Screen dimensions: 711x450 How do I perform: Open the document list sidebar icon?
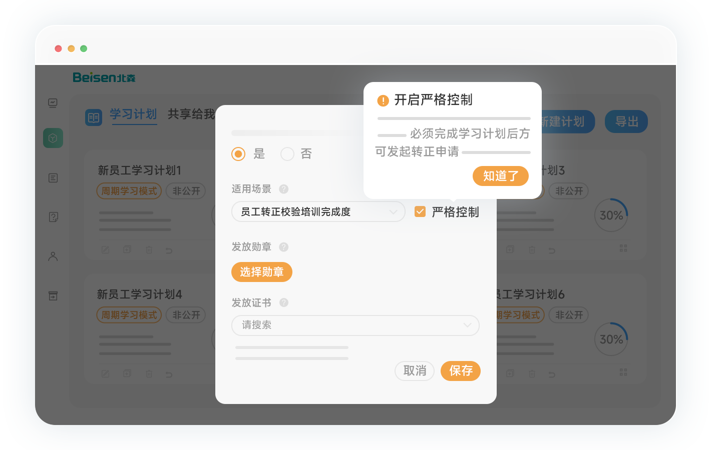[53, 178]
